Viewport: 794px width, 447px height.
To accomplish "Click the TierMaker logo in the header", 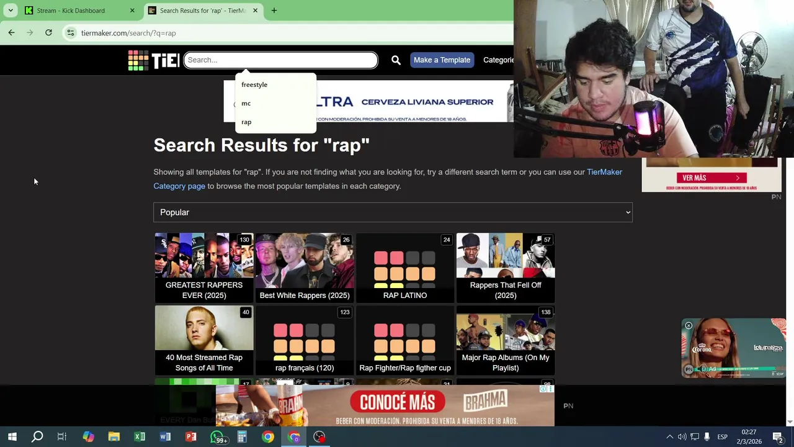I will (x=154, y=60).
